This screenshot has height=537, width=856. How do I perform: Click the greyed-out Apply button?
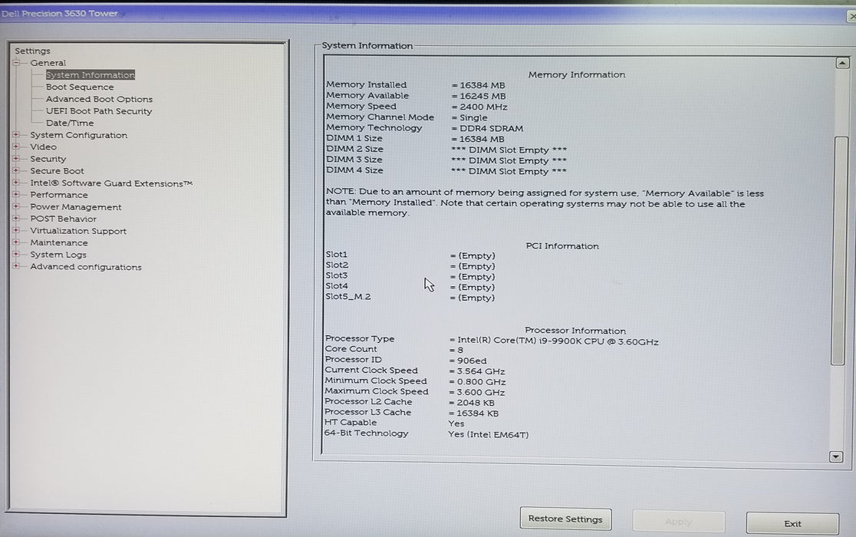pyautogui.click(x=679, y=522)
